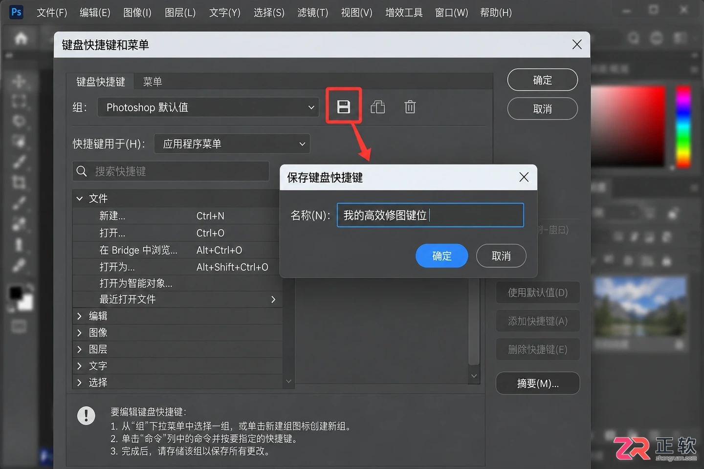Click the save shortcut set icon

[344, 107]
